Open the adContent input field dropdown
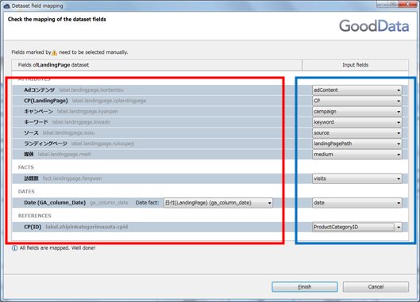 [357, 90]
